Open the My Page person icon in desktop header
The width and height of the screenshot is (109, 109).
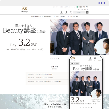pos(66,12)
